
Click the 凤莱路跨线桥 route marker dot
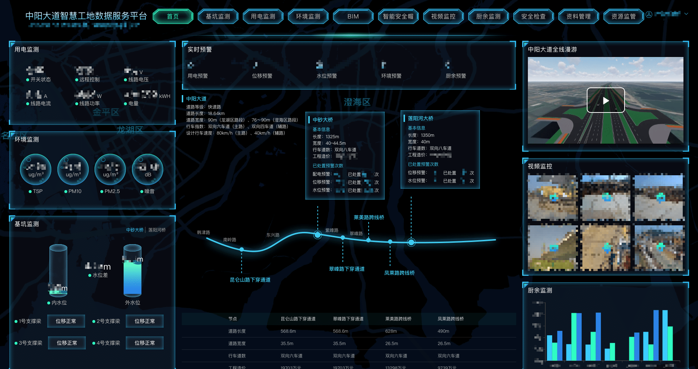[390, 242]
